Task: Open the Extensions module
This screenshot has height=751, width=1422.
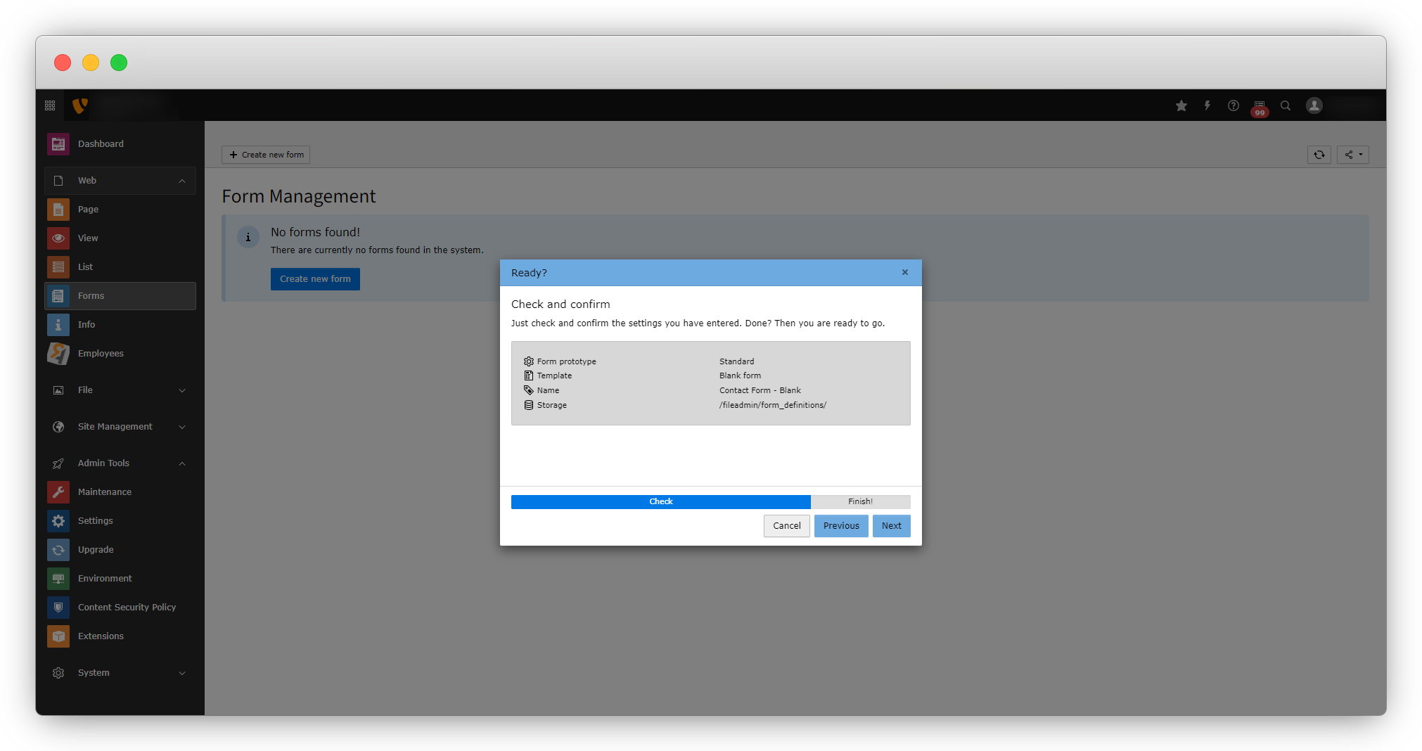Action: coord(101,636)
